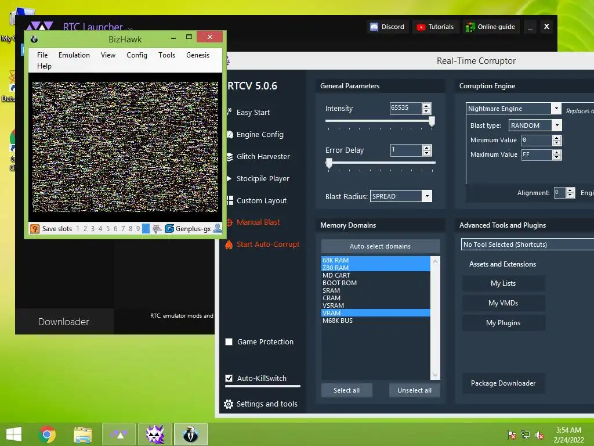Click the Action Center flag icon in tray
This screenshot has height=446, width=594.
[512, 435]
